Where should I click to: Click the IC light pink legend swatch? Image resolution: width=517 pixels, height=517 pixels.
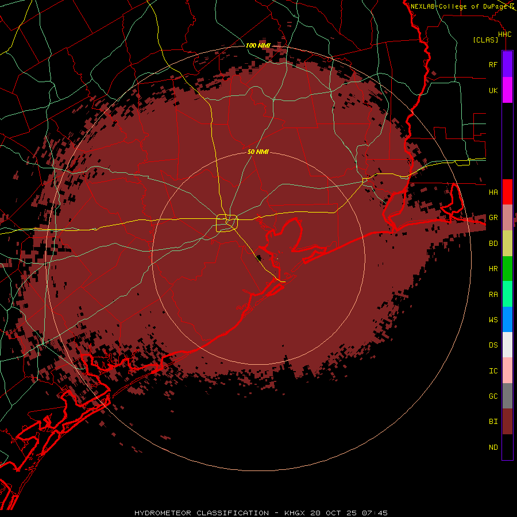pyautogui.click(x=507, y=371)
